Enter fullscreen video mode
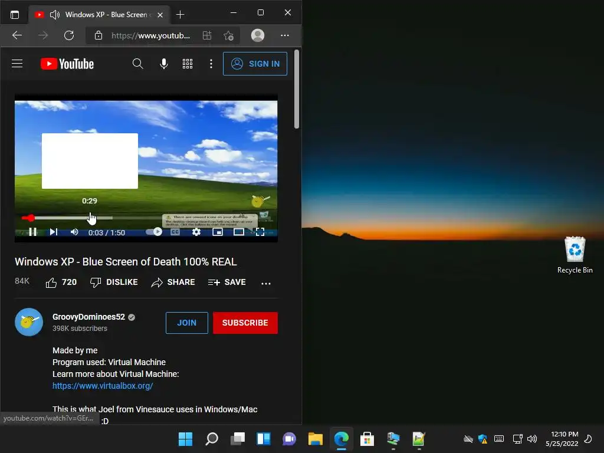Screen dimensions: 604x453 point(260,232)
